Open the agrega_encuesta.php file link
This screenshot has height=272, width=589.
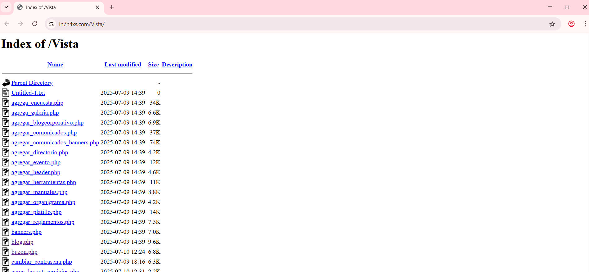[x=37, y=103]
